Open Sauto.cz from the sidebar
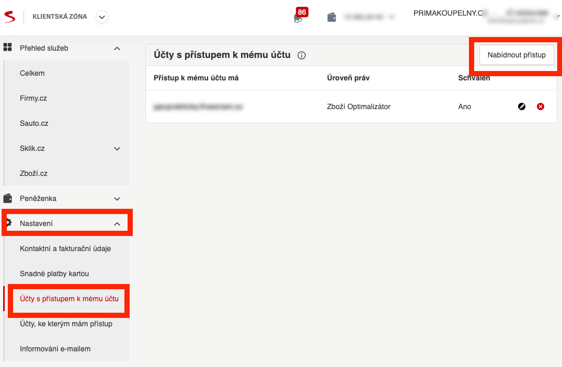The width and height of the screenshot is (562, 367). [x=34, y=123]
